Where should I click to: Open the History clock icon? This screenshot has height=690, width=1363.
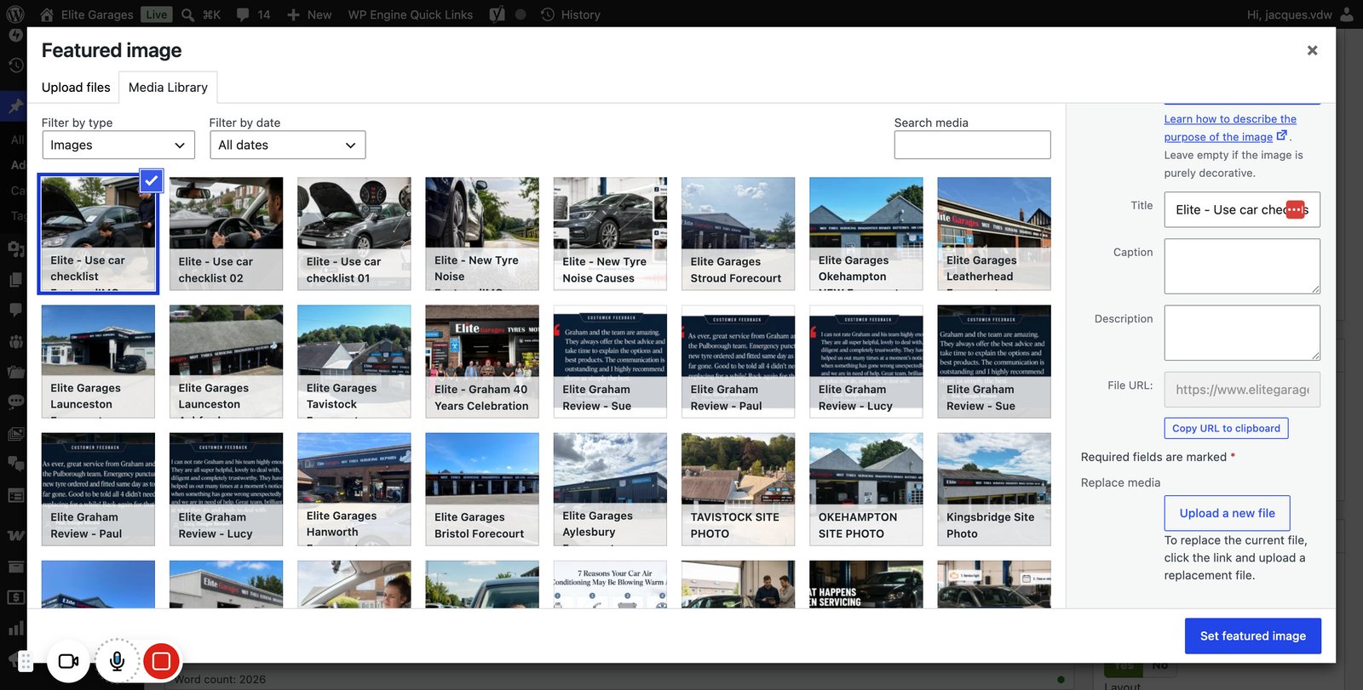[548, 14]
